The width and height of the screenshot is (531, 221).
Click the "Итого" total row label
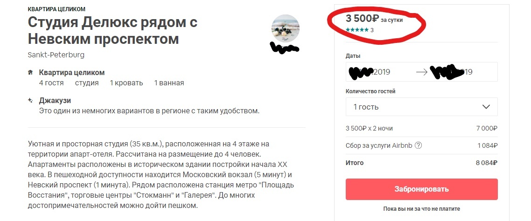[355, 163]
